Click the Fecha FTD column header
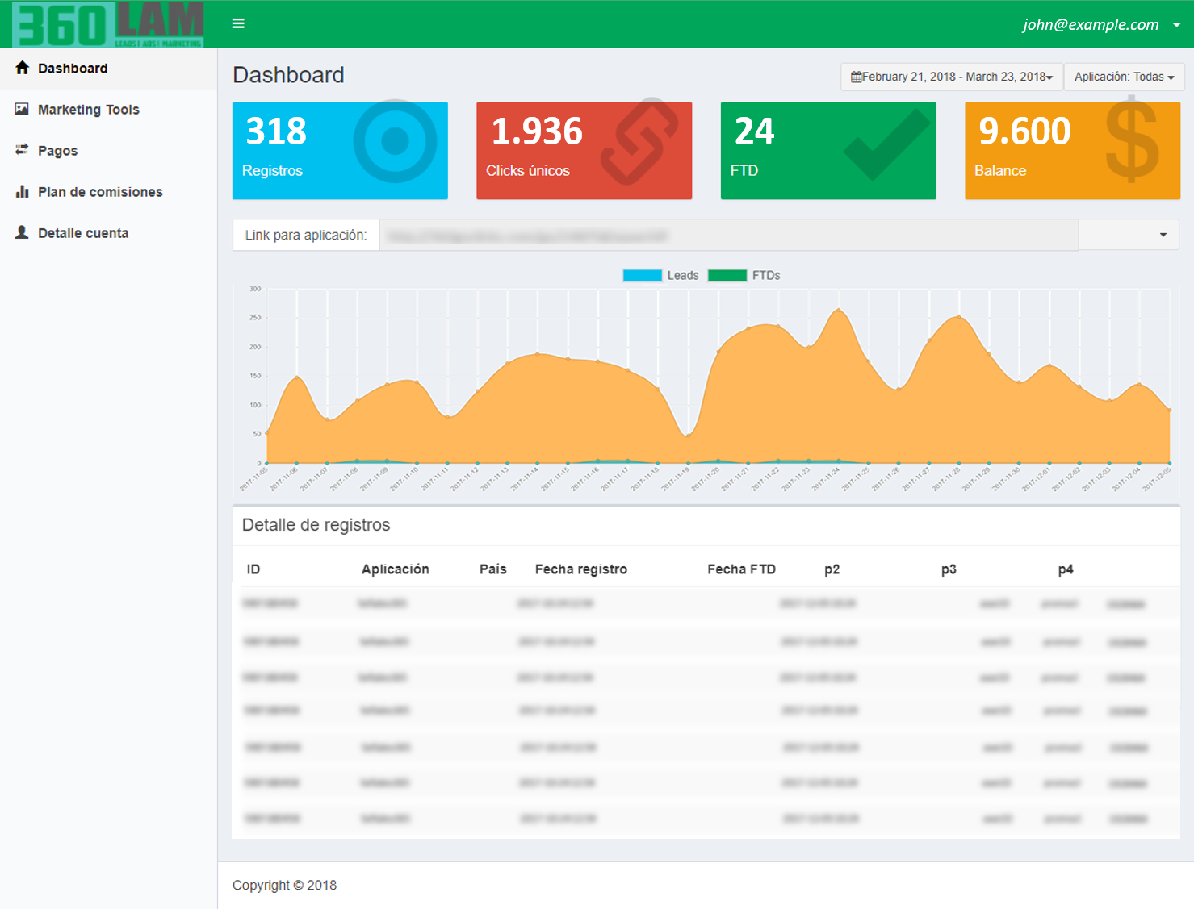Screen dimensions: 1194x909 (742, 569)
